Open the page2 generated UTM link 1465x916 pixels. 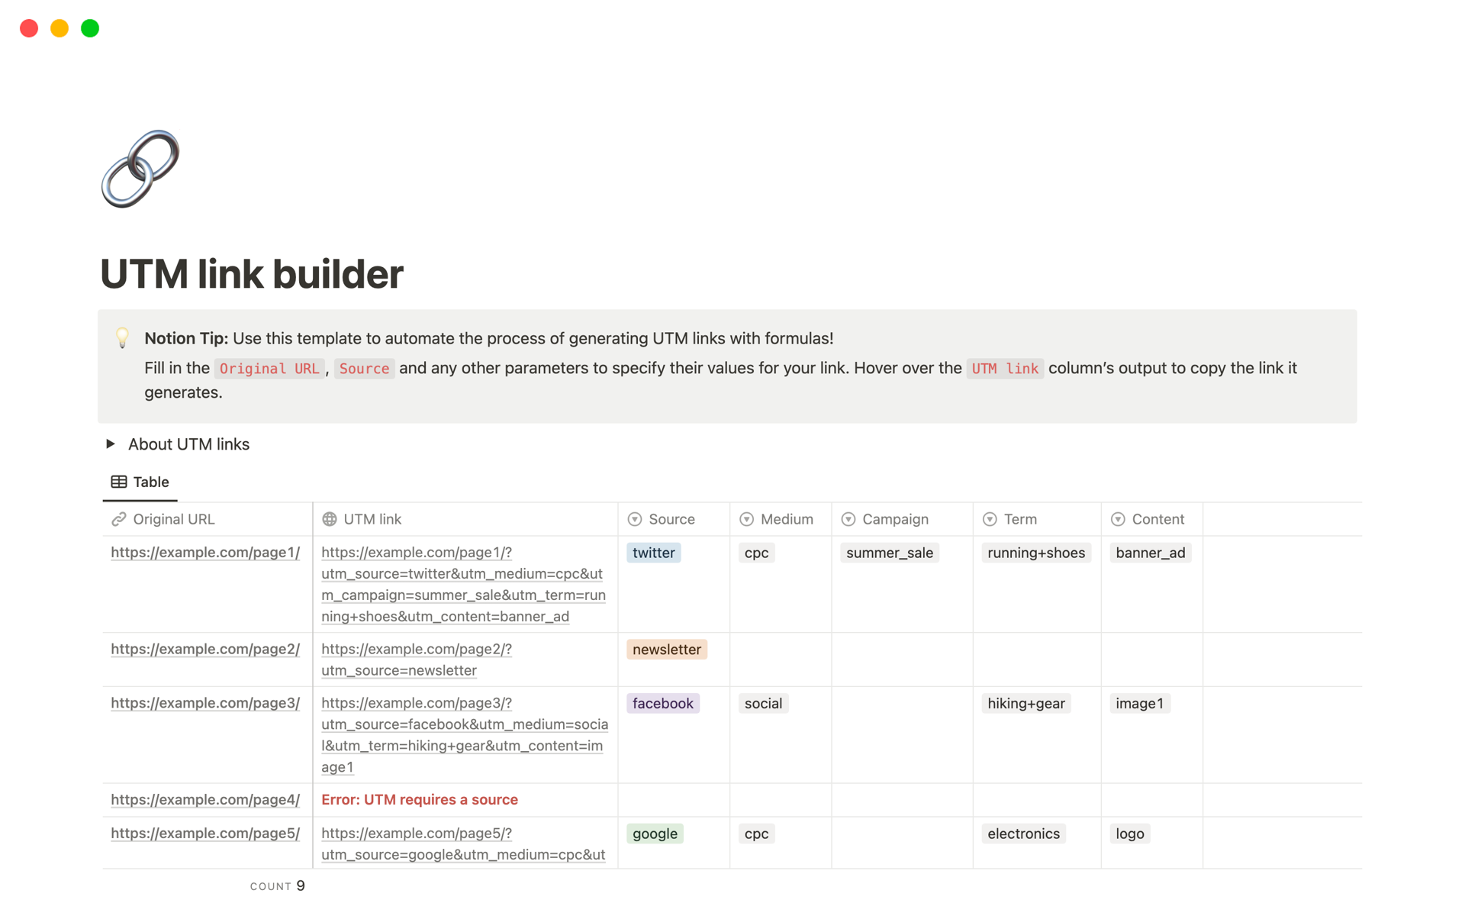[417, 660]
